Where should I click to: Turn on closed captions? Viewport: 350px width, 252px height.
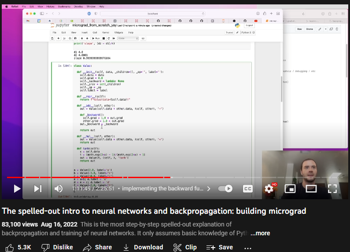248,189
